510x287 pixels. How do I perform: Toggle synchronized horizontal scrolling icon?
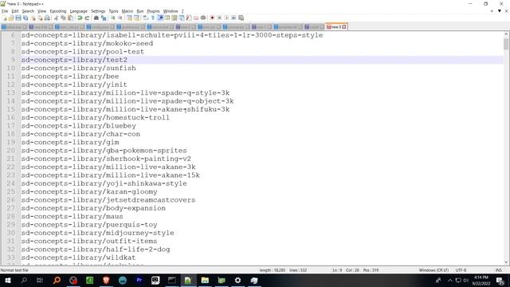pos(136,18)
